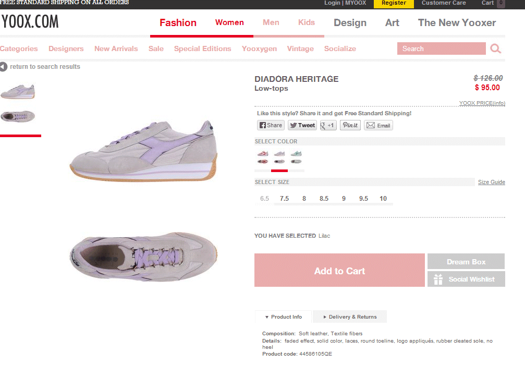Switch to the Women tab
Image resolution: width=525 pixels, height=365 pixels.
pyautogui.click(x=229, y=22)
